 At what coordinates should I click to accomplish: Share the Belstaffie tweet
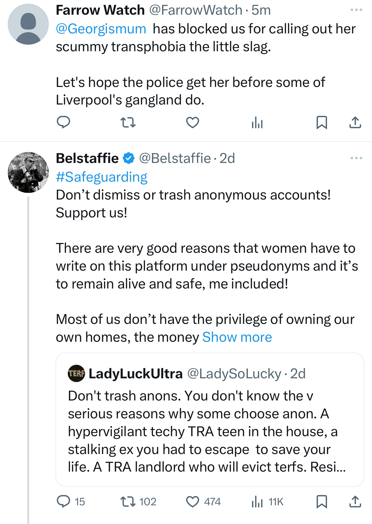pos(355,501)
